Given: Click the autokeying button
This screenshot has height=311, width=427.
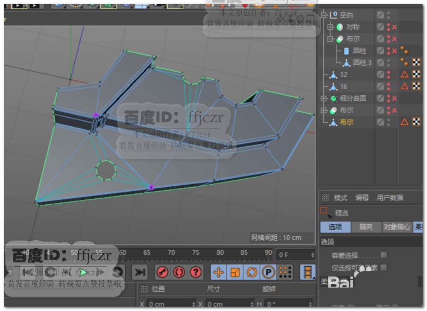Looking at the screenshot, I should [x=179, y=272].
